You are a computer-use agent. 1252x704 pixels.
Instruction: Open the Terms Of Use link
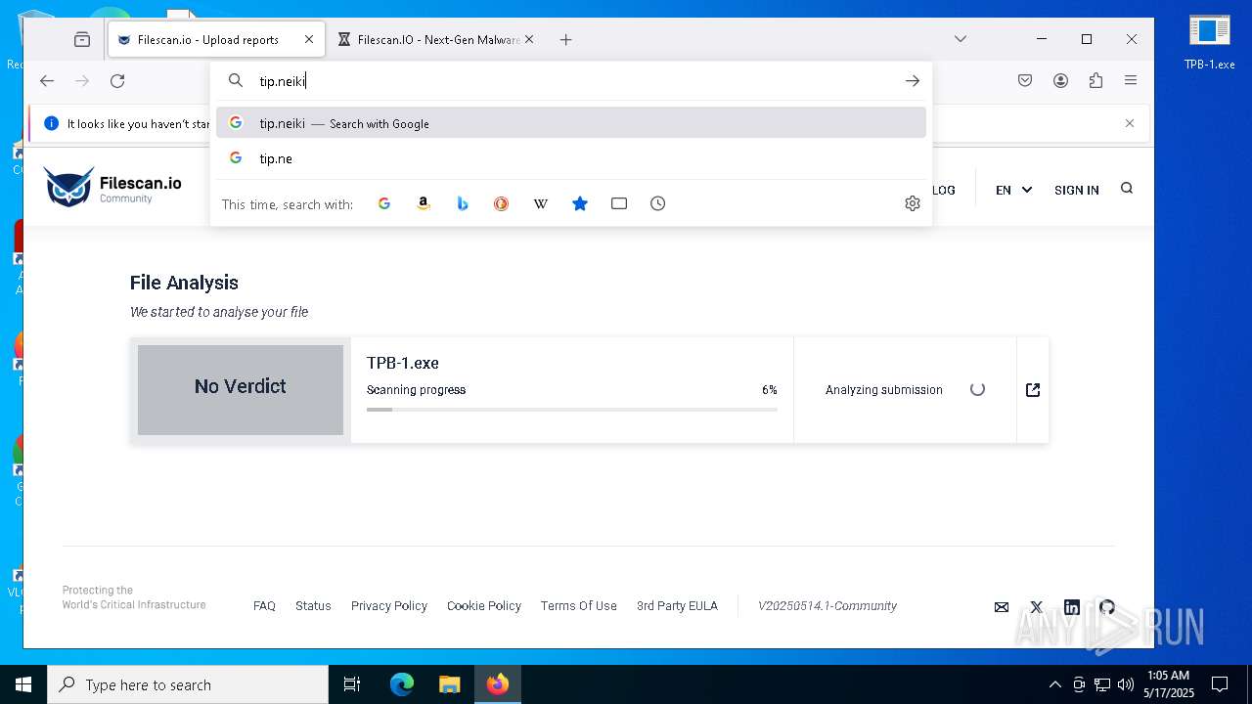[x=578, y=605]
